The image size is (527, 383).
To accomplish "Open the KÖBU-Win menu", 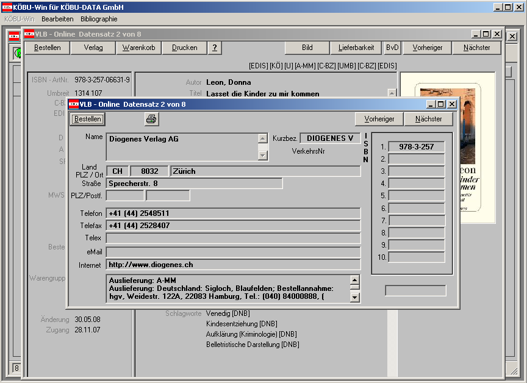I will point(20,19).
